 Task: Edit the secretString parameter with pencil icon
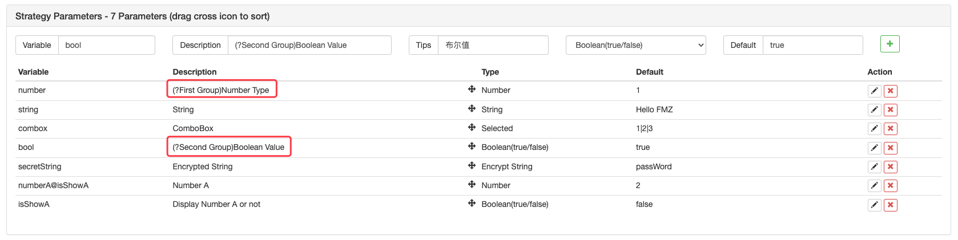(874, 167)
